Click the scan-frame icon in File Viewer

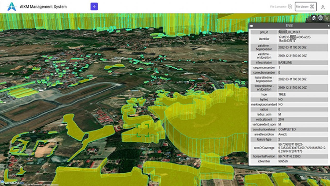(x=312, y=7)
